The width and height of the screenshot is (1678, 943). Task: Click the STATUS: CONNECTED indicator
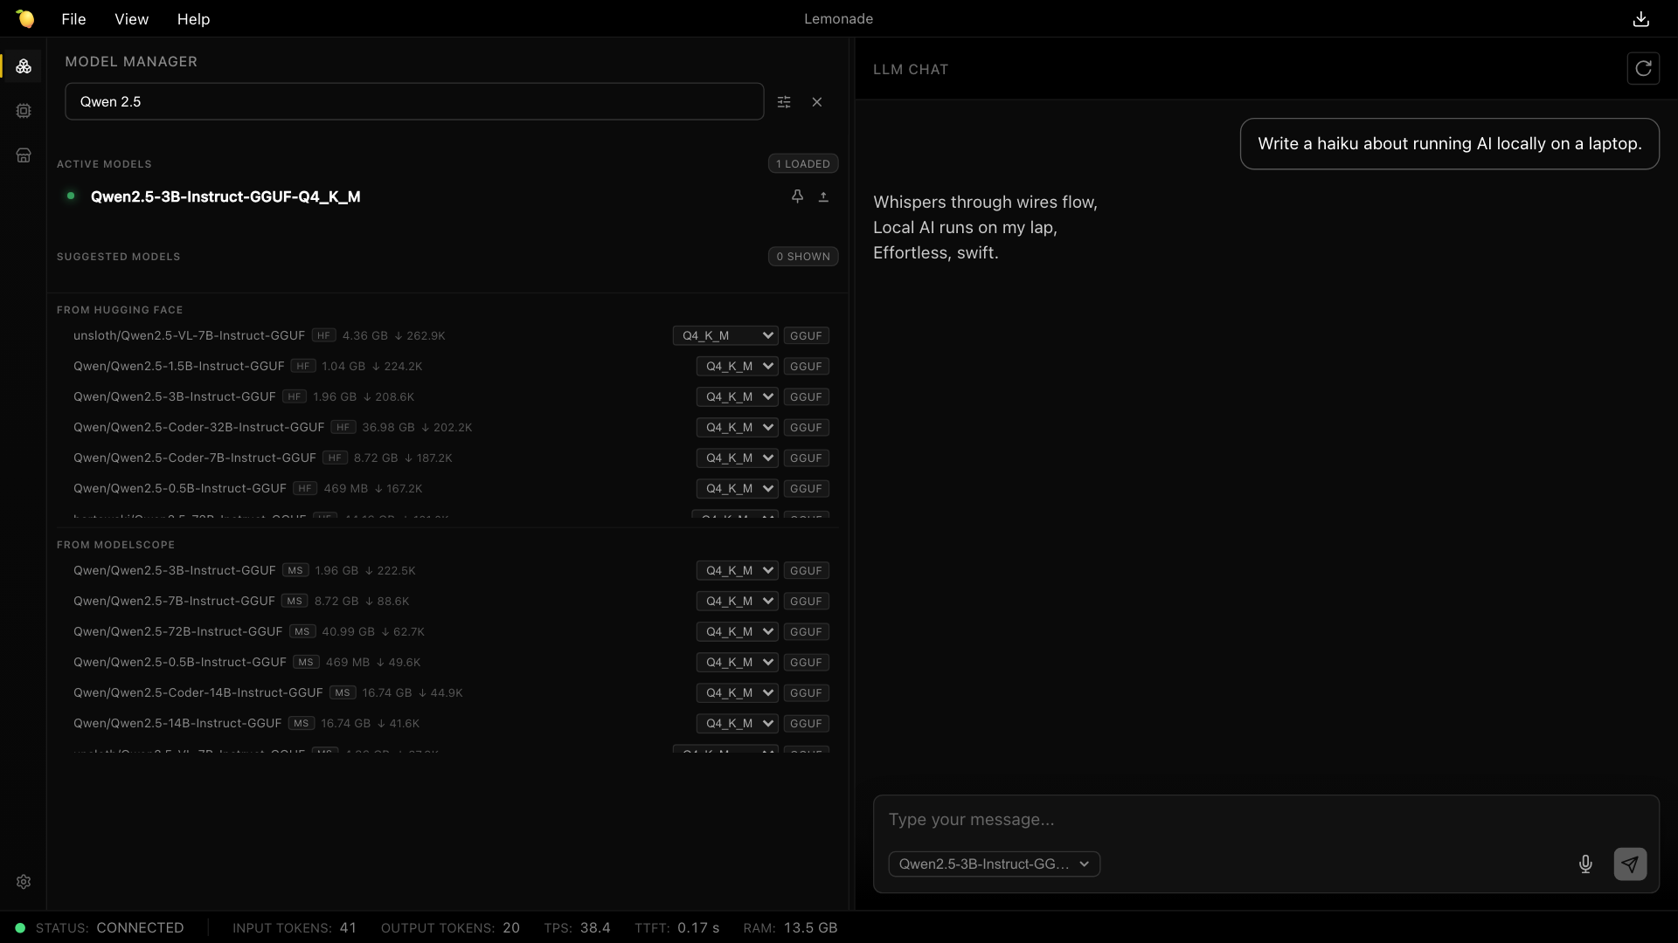tap(100, 927)
